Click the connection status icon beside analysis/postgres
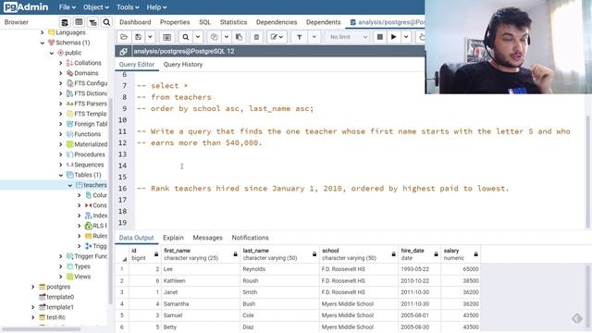Screen dimensions: 592x333 [x=123, y=52]
